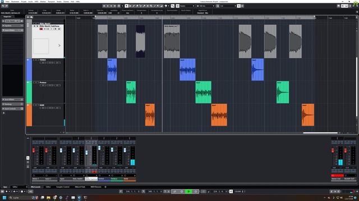The height and width of the screenshot is (201, 359).
Task: Solo the TONEX track
Action: pyautogui.click(x=38, y=60)
